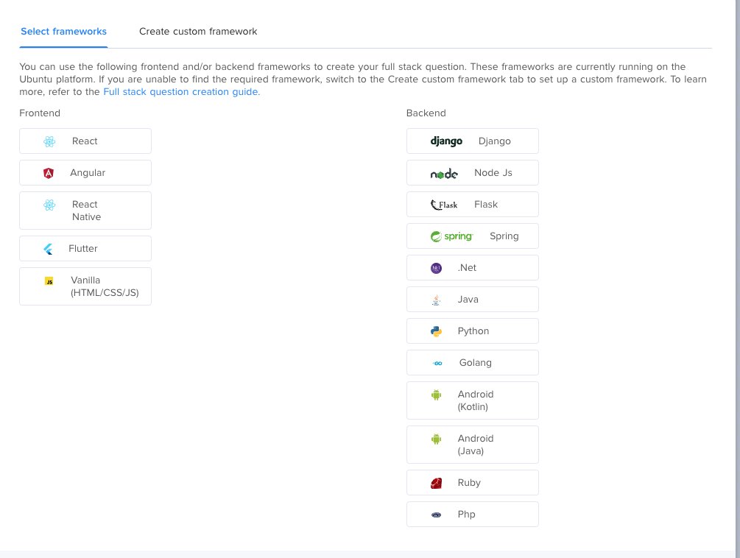Click the green spring logo

click(451, 236)
